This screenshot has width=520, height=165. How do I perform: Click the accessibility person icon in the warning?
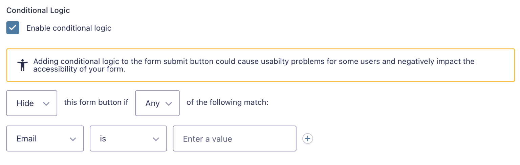[x=22, y=65]
